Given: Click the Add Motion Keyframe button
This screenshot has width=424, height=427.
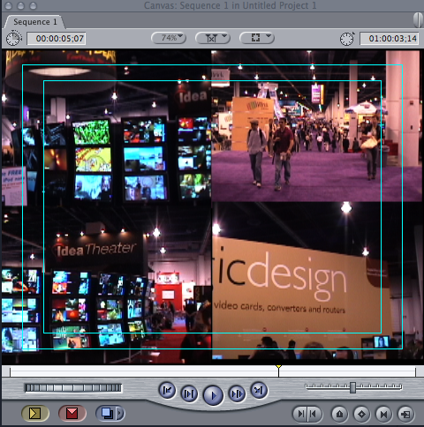Looking at the screenshot, I should click(x=361, y=414).
